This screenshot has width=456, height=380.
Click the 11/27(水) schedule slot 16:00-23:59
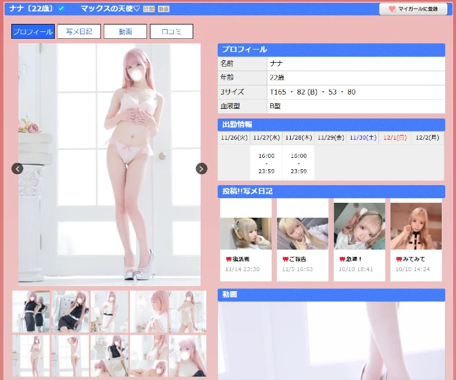[x=266, y=163]
